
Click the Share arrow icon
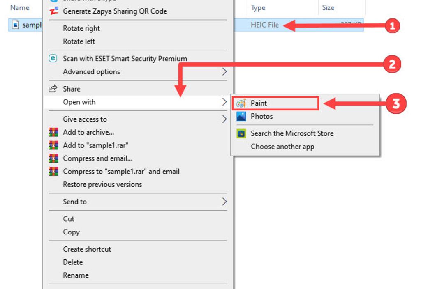(x=53, y=89)
